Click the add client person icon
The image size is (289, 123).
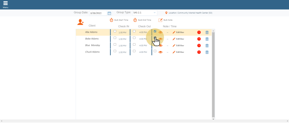pyautogui.click(x=80, y=22)
